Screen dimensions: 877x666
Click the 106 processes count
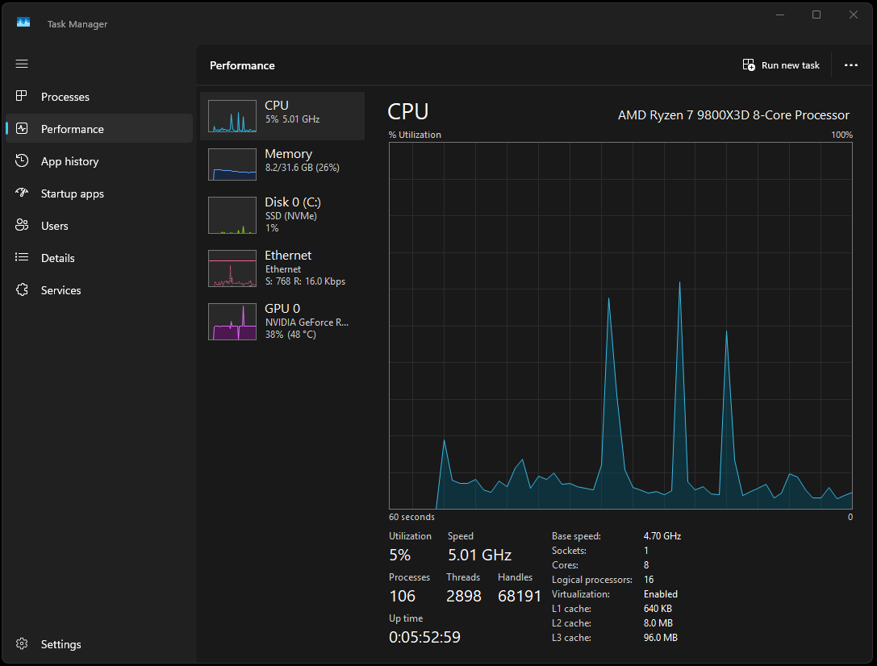(402, 596)
